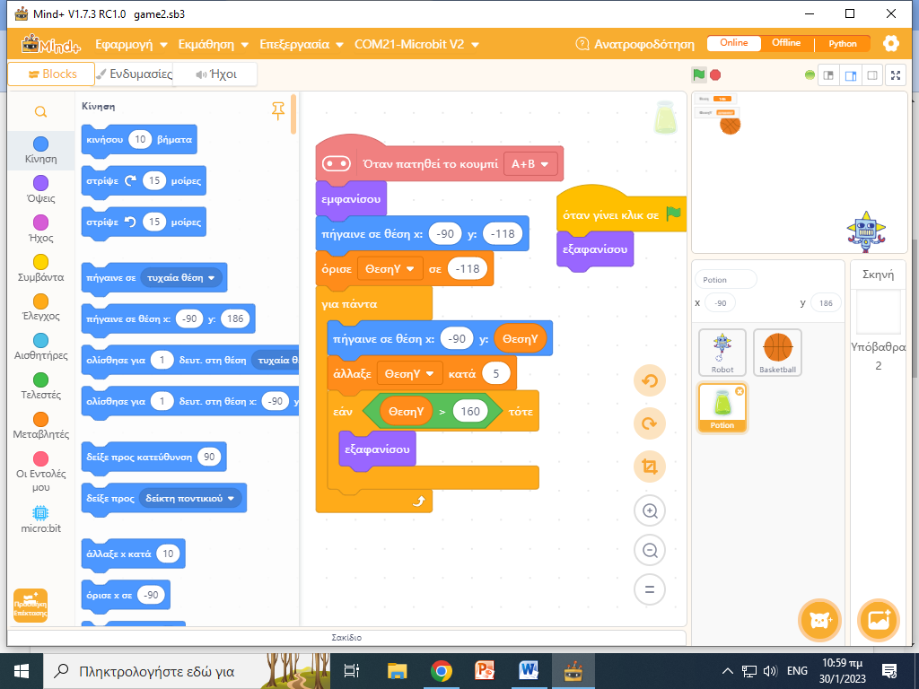Open settings with the gear icon
The height and width of the screenshot is (689, 919).
(890, 43)
